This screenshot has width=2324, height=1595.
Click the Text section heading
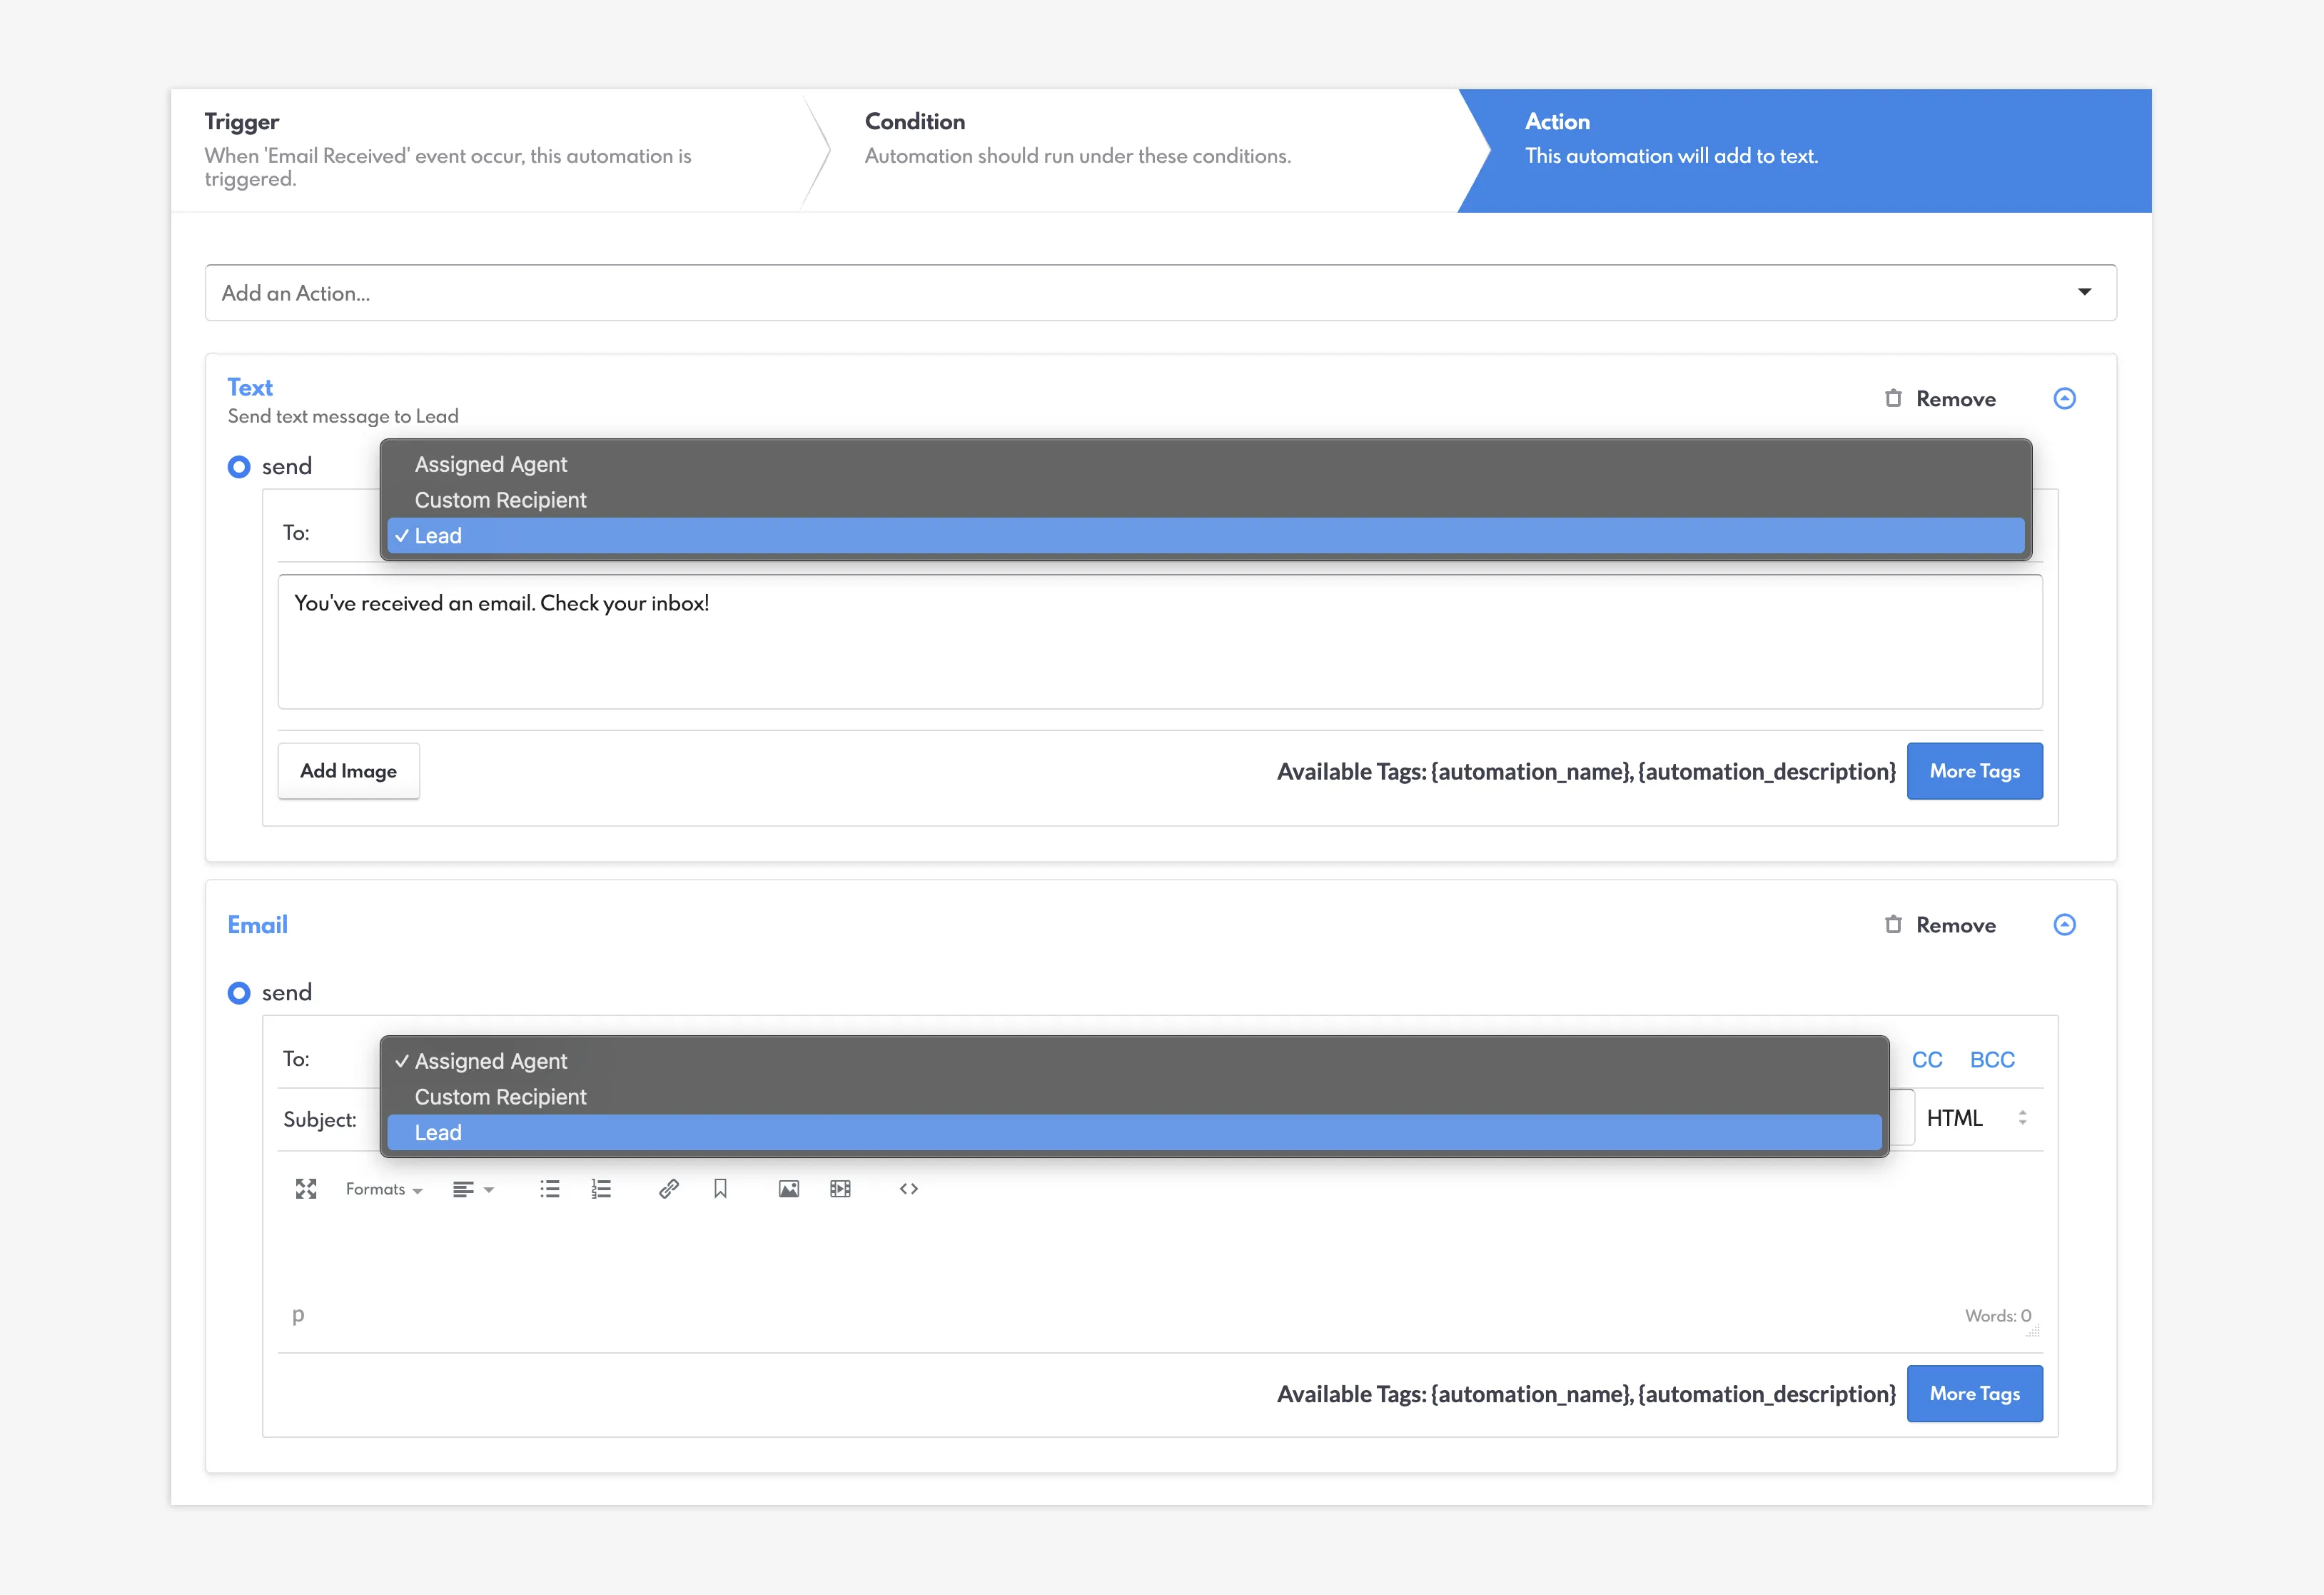click(250, 387)
